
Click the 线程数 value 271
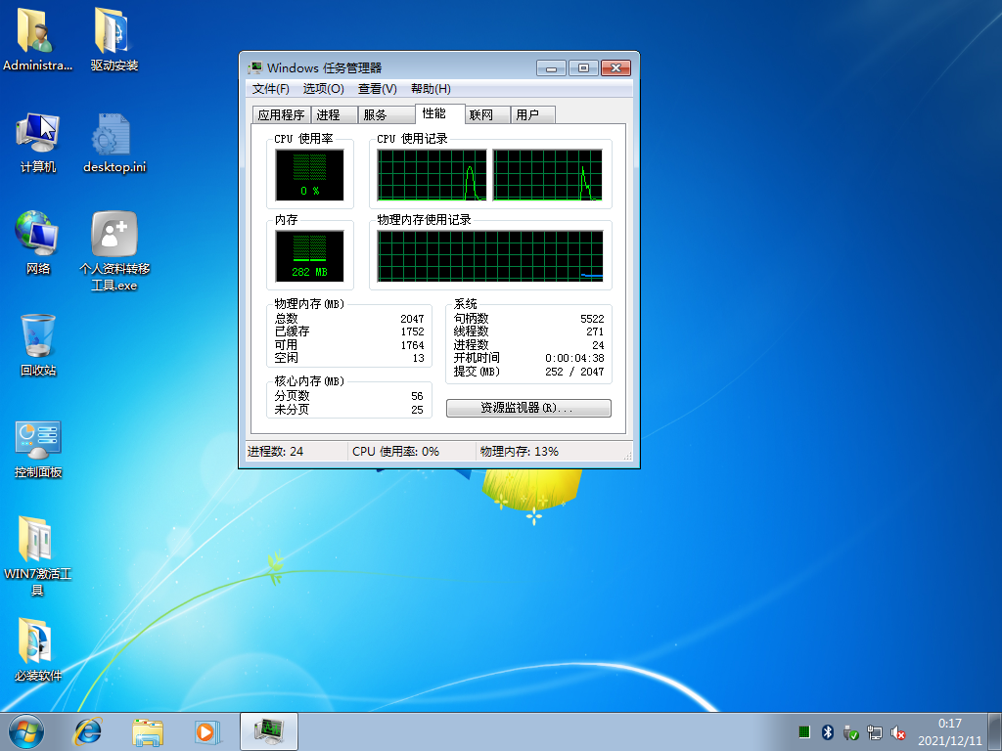click(595, 331)
